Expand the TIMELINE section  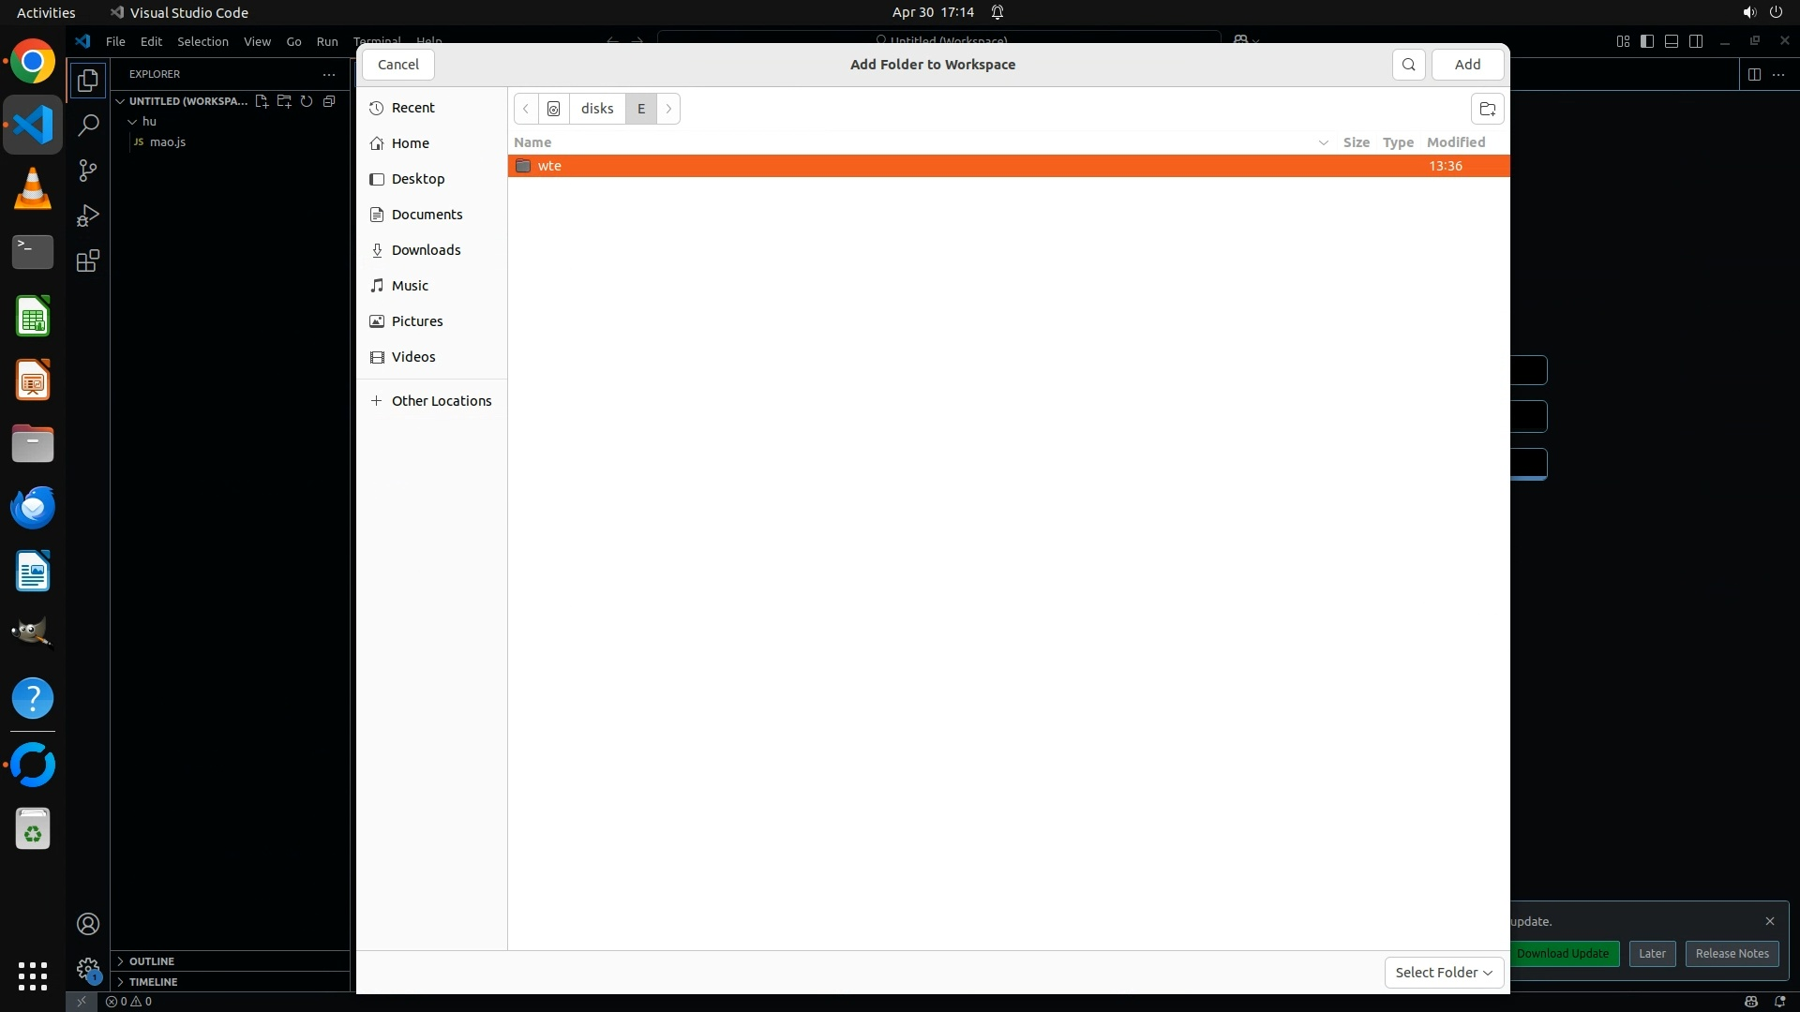[x=153, y=982]
